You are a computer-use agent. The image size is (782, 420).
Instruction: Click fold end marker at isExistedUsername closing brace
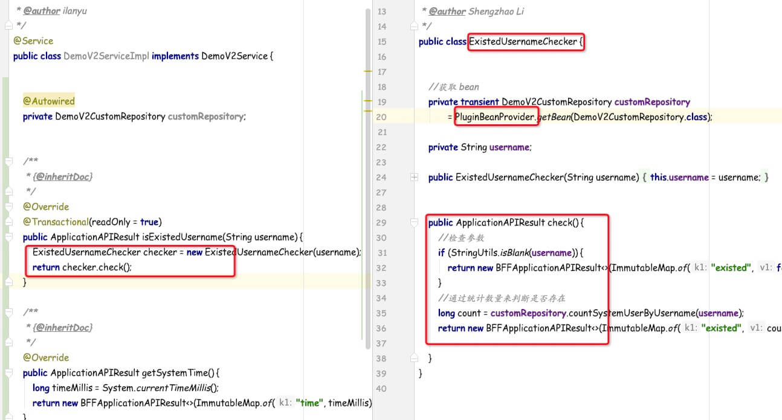[x=7, y=282]
